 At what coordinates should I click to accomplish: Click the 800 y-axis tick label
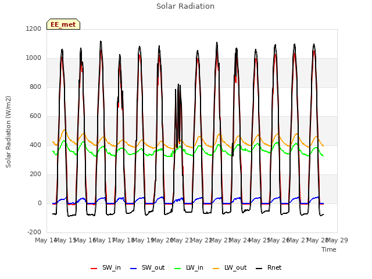(35, 87)
